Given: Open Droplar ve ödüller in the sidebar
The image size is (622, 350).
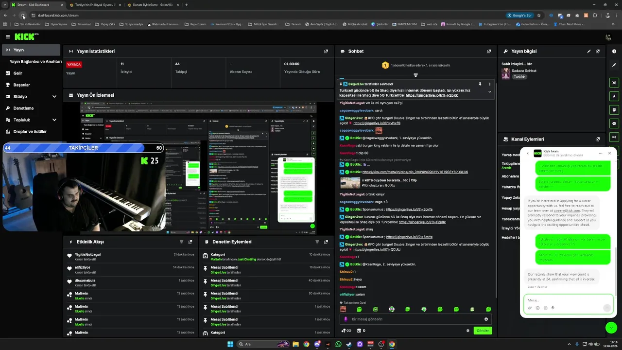Looking at the screenshot, I should (31, 132).
